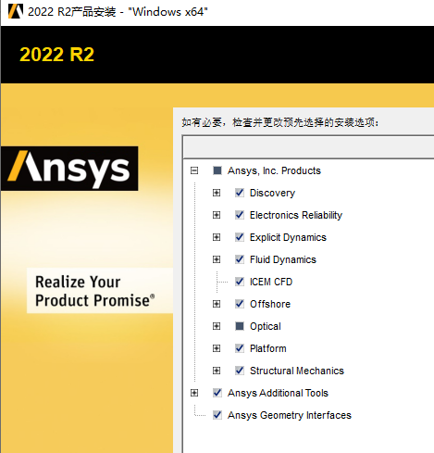Expand the Ansys Additional Tools node
Screen dimensions: 434x453
194,393
